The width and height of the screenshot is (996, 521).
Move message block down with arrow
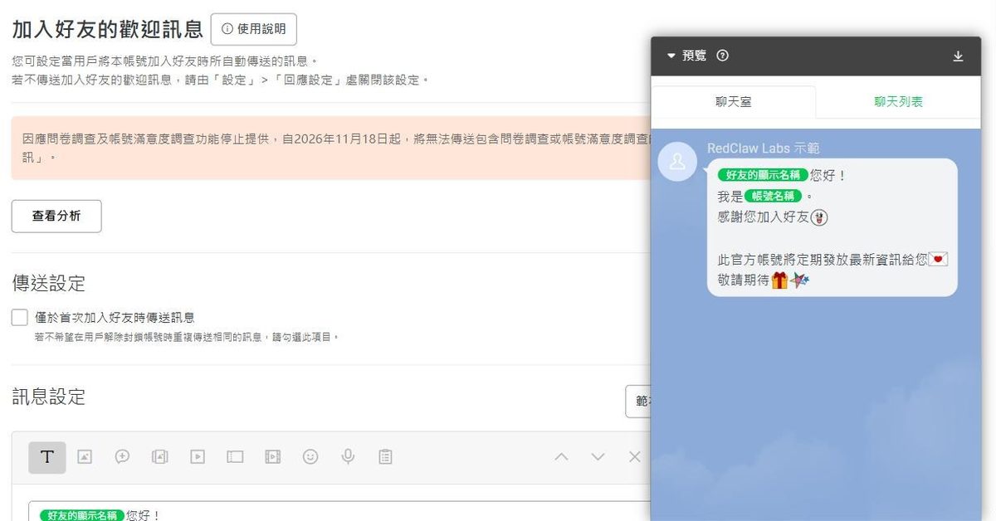pos(598,456)
